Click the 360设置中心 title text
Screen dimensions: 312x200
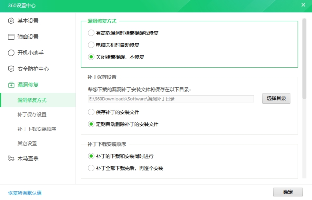pyautogui.click(x=22, y=5)
